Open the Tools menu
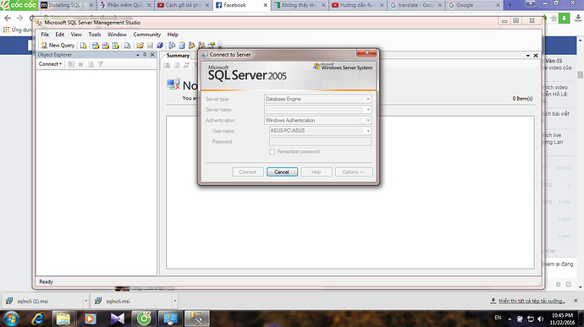 95,35
